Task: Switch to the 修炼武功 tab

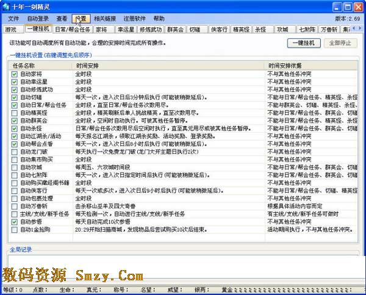Action: click(x=151, y=29)
